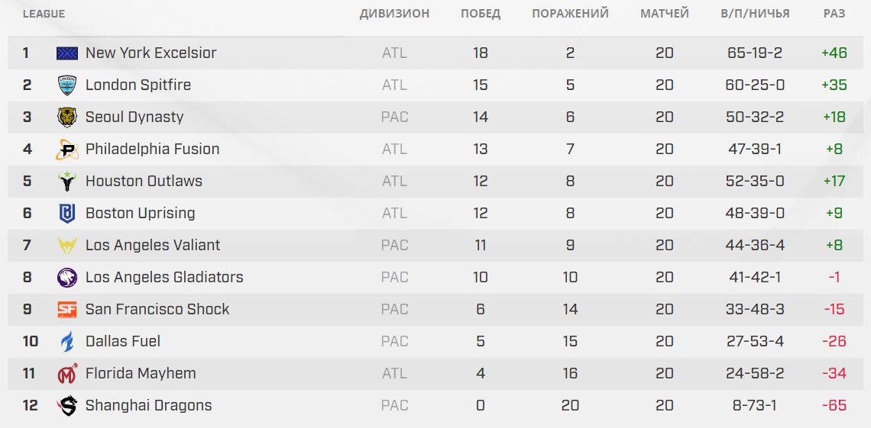The image size is (871, 428).
Task: Click the Los Angeles Gladiators logo
Action: [67, 278]
